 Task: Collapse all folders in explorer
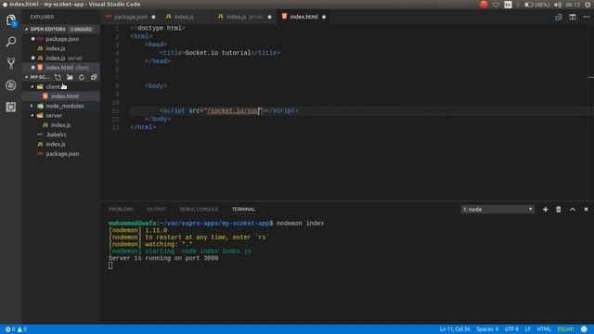94,77
